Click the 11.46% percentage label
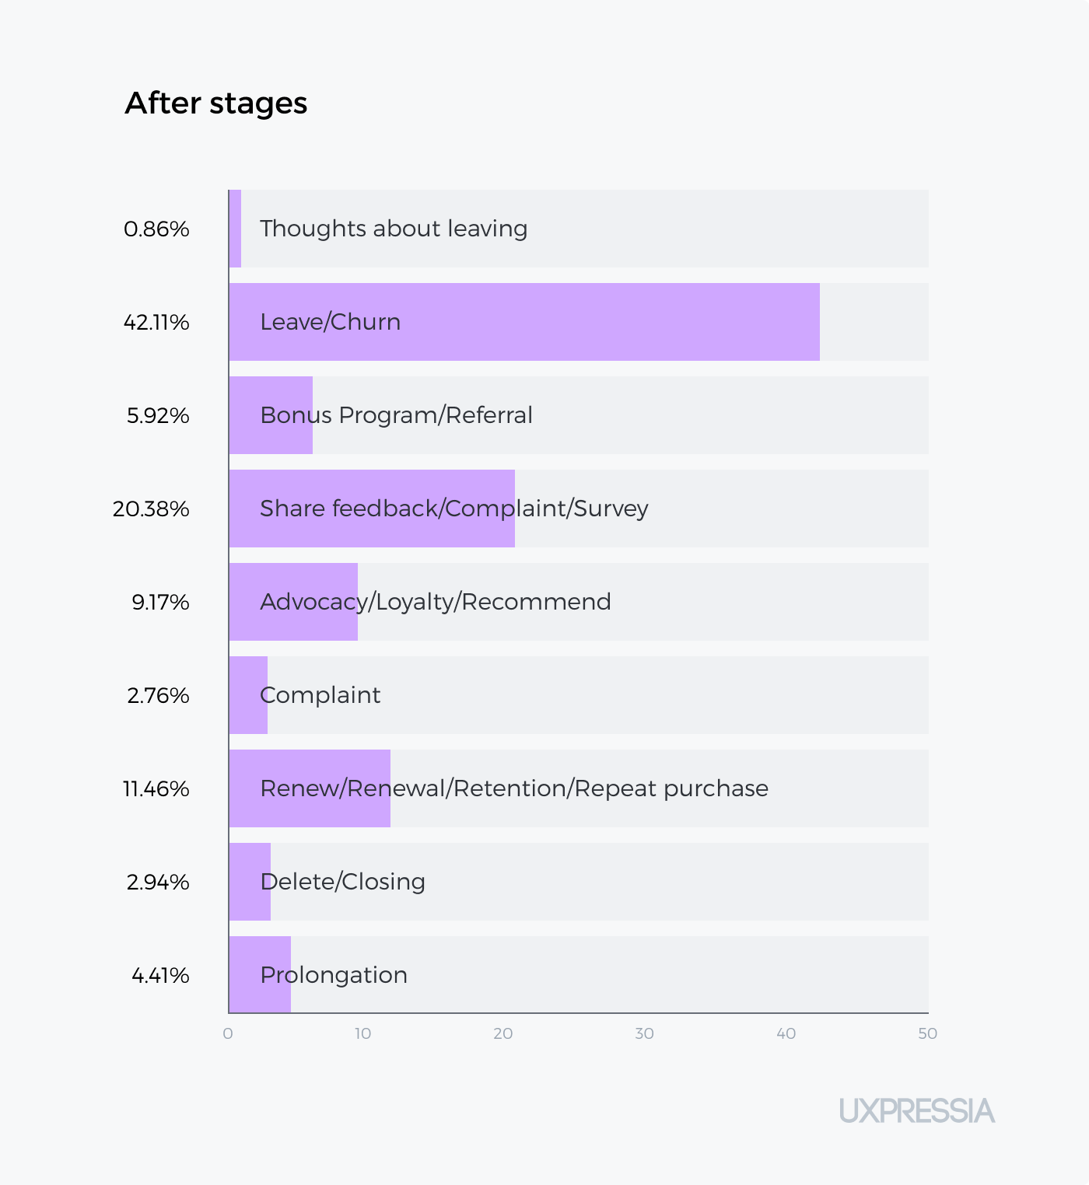This screenshot has width=1089, height=1185. click(x=156, y=788)
